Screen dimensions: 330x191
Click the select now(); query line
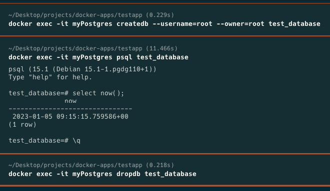[66, 93]
